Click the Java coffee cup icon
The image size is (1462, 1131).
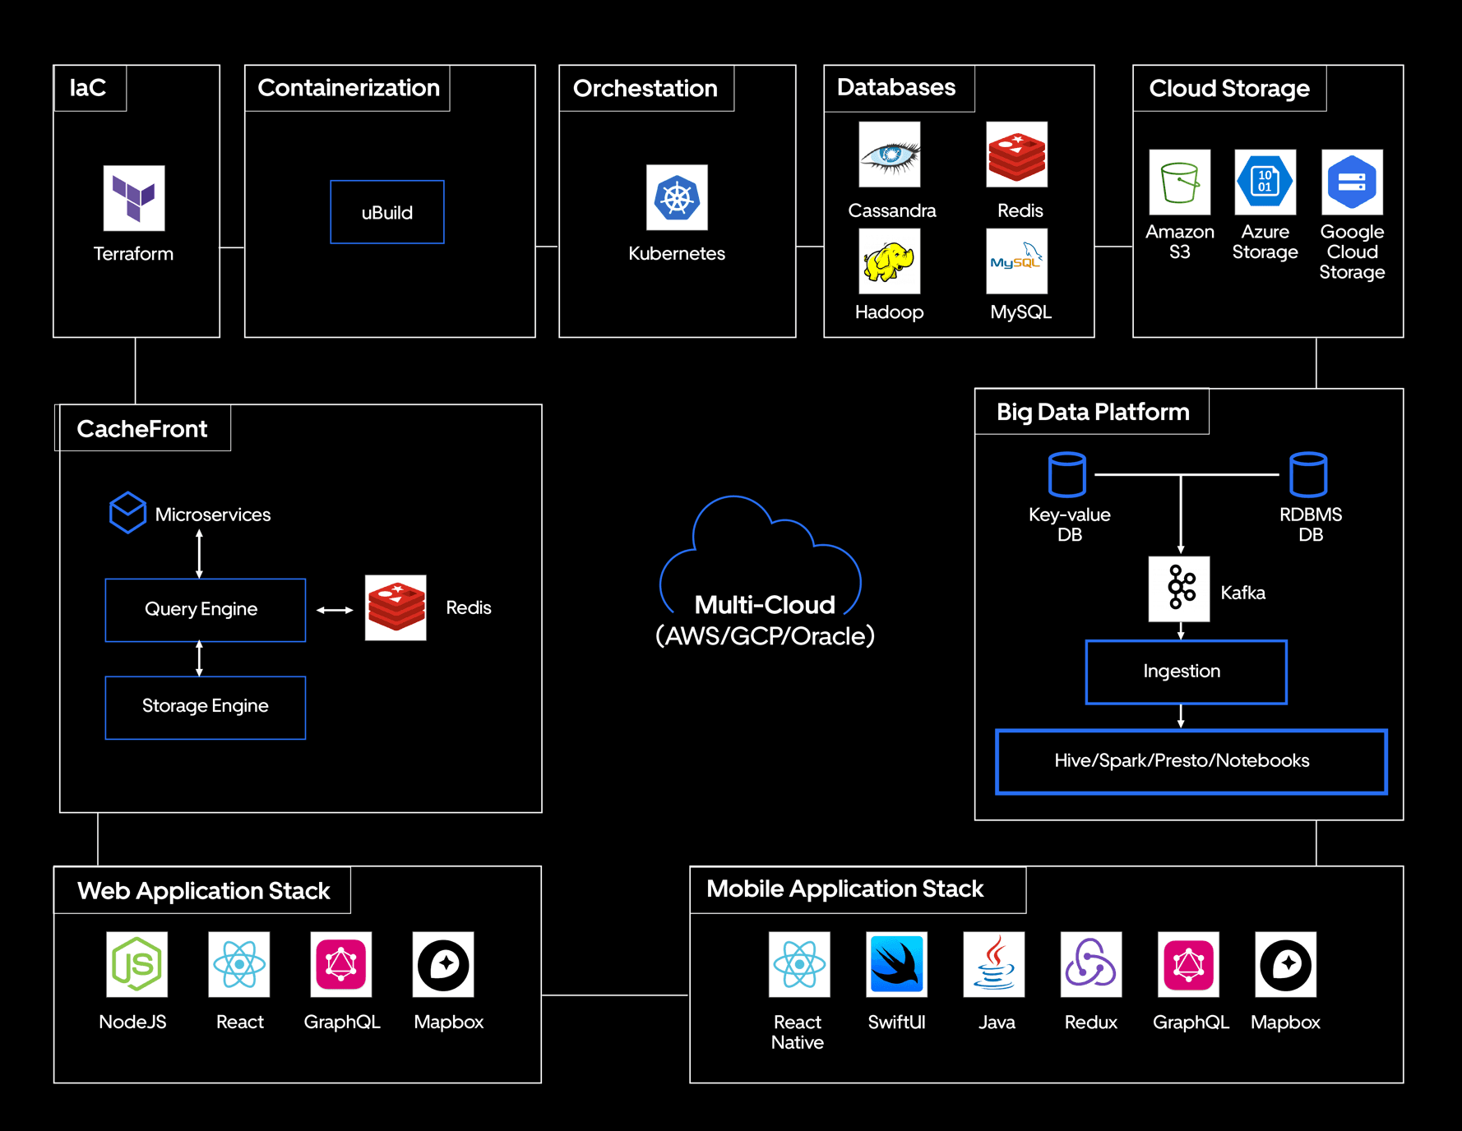(994, 964)
